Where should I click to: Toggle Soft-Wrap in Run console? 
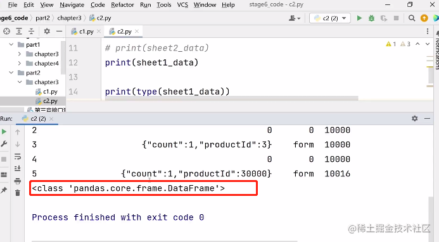(17, 156)
